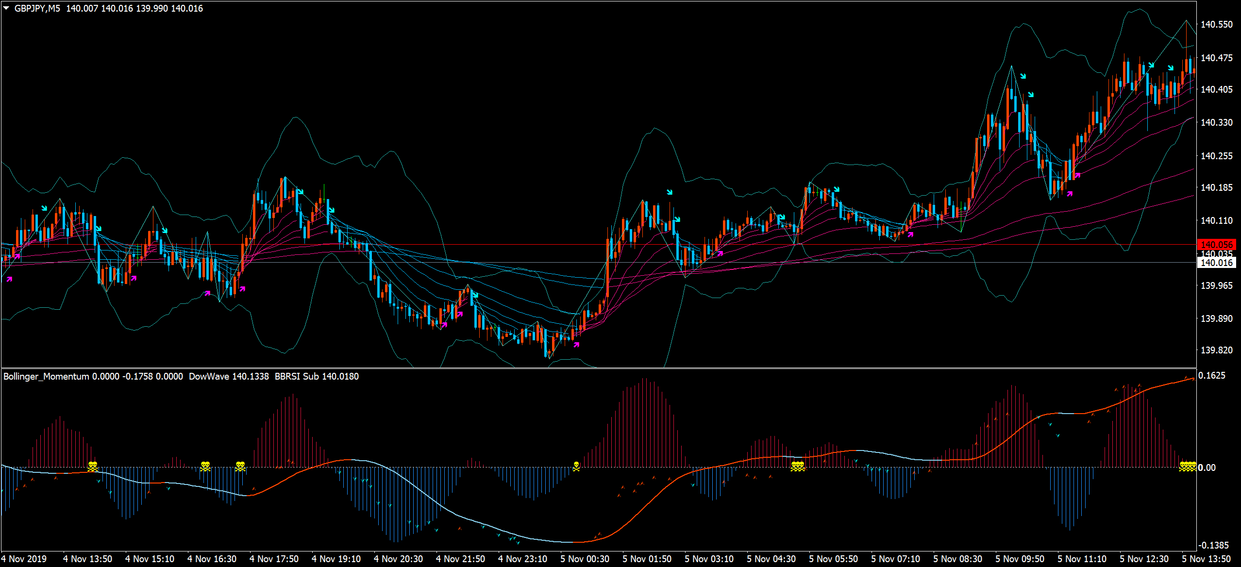
Task: Click the skull cluster near 5 Nov 04:30
Action: tap(798, 467)
